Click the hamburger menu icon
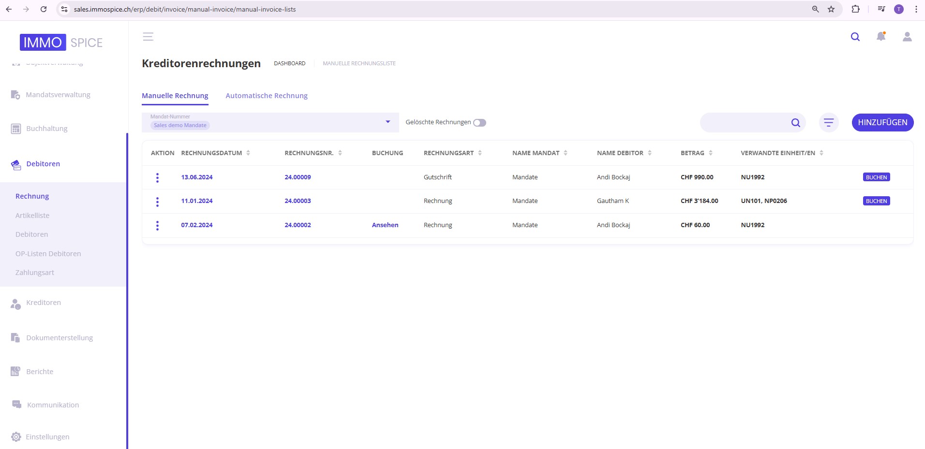Screen dimensions: 925x449 [x=148, y=37]
